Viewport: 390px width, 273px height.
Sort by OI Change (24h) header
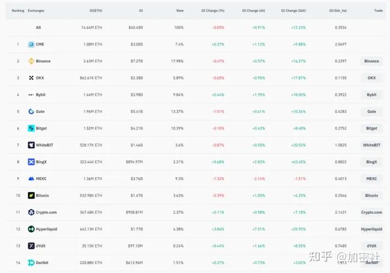(x=293, y=11)
